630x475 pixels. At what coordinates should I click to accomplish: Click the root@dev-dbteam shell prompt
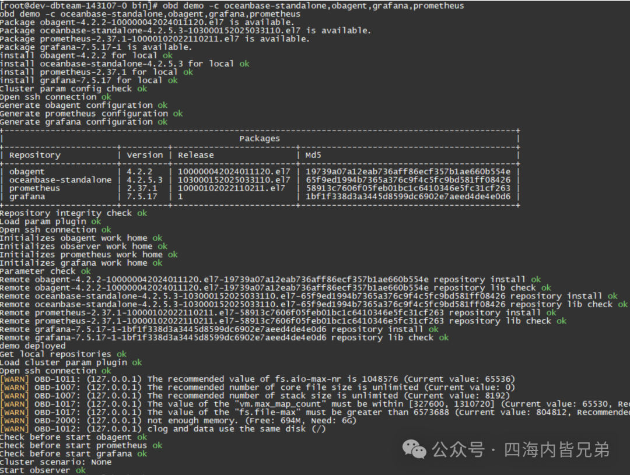(x=80, y=6)
